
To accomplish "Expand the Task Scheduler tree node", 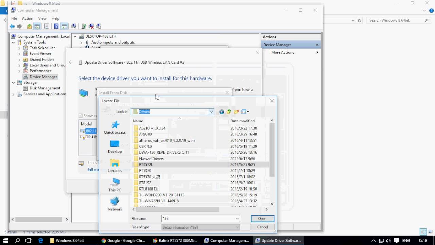I will coord(19,48).
